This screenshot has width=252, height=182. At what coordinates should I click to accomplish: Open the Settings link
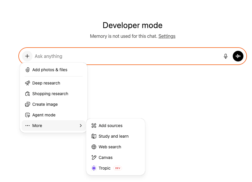tap(167, 36)
